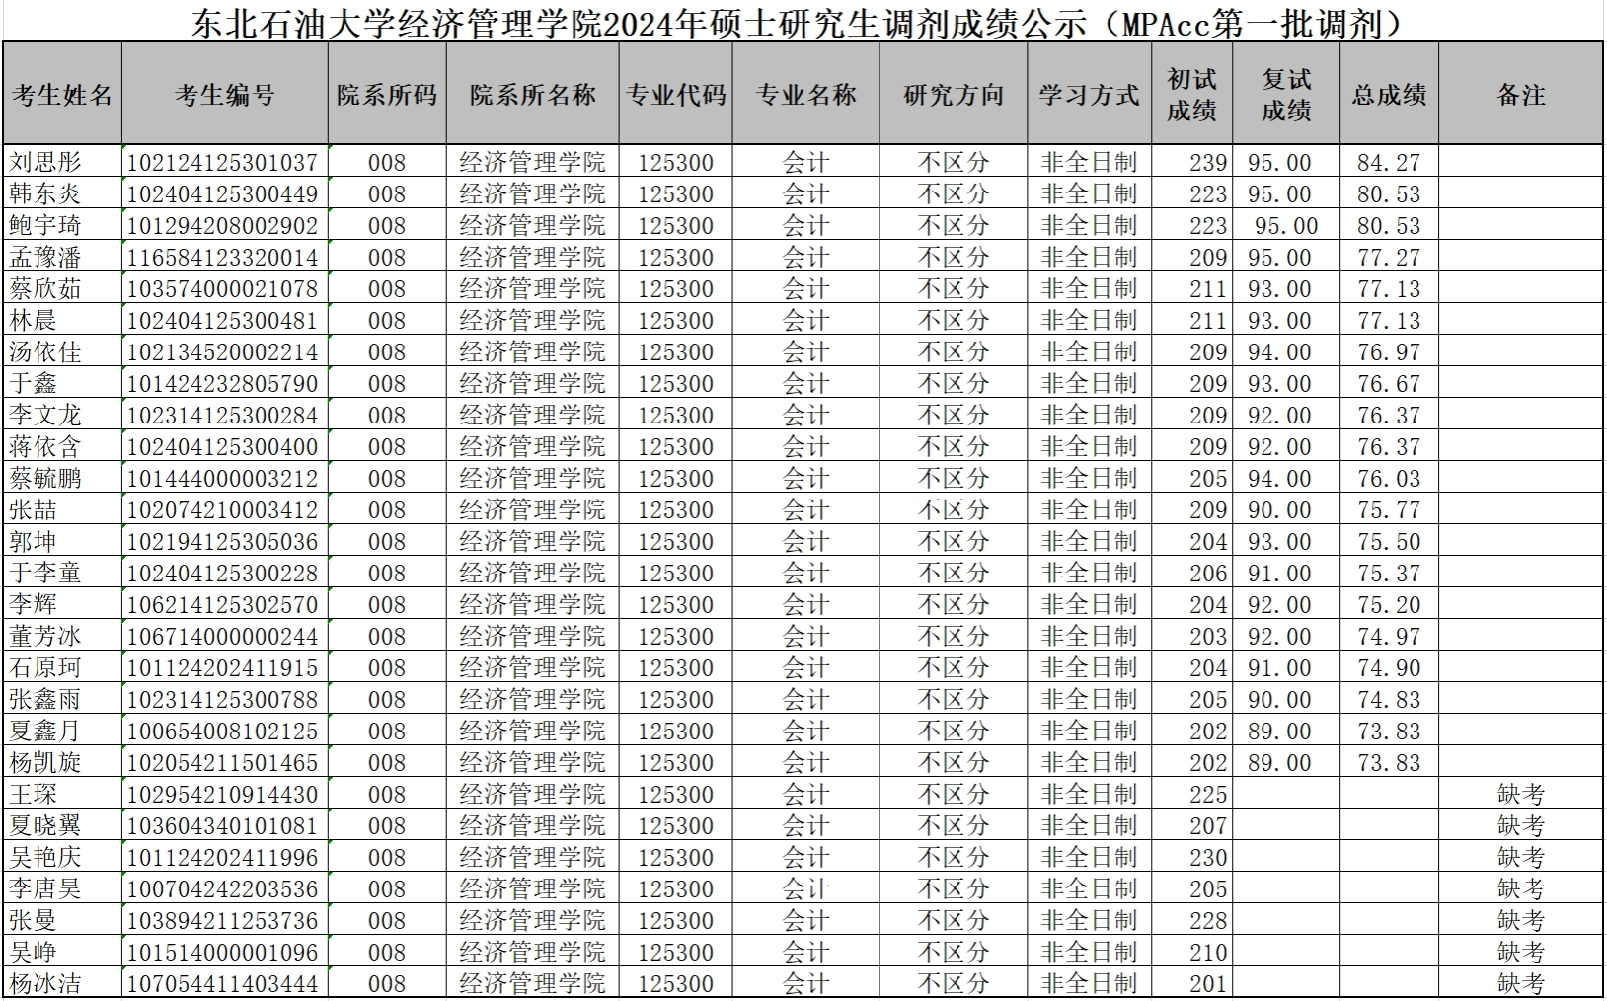Image resolution: width=1607 pixels, height=1001 pixels.
Task: Click total score 75.77 for 张喆
Action: 1388,510
